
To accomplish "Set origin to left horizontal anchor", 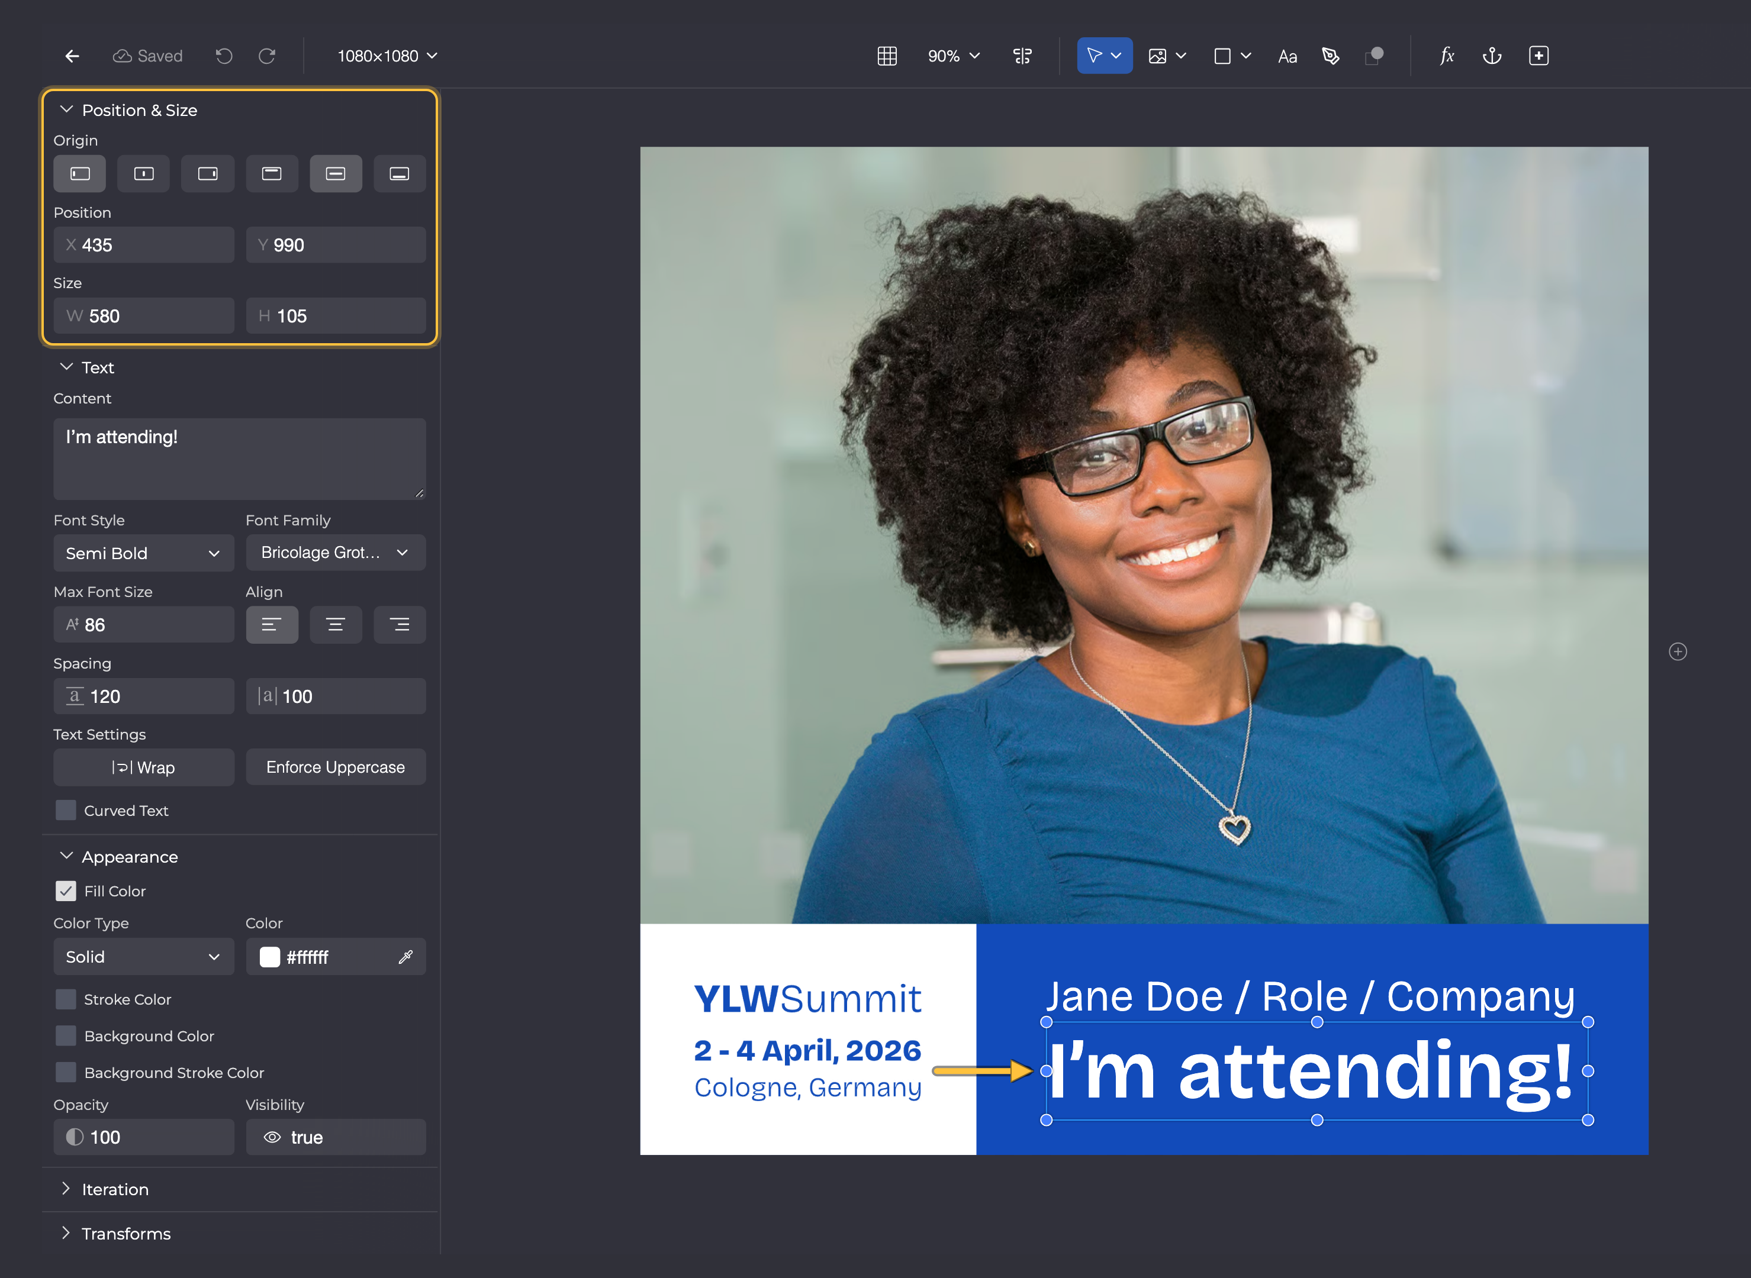I will 80,174.
